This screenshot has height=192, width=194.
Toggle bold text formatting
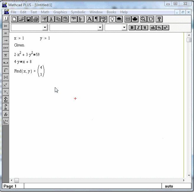132,27
